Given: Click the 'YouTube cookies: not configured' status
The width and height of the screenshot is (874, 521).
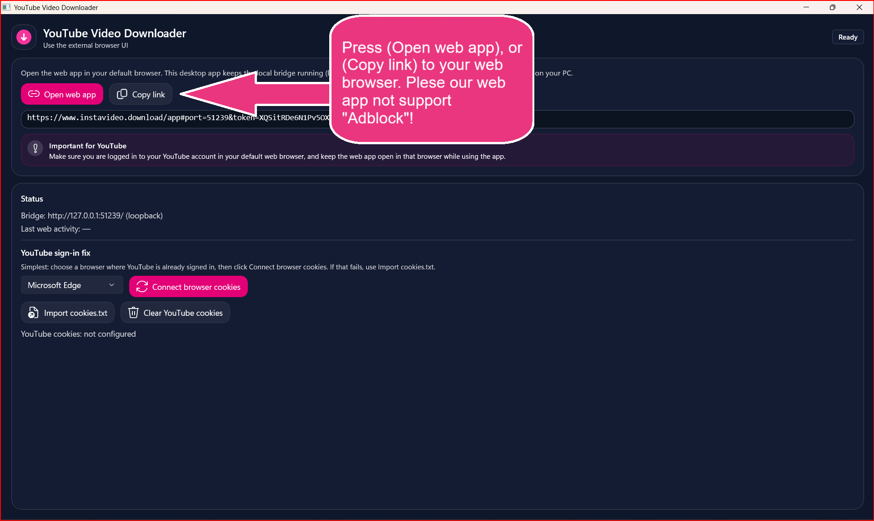Looking at the screenshot, I should pyautogui.click(x=78, y=334).
